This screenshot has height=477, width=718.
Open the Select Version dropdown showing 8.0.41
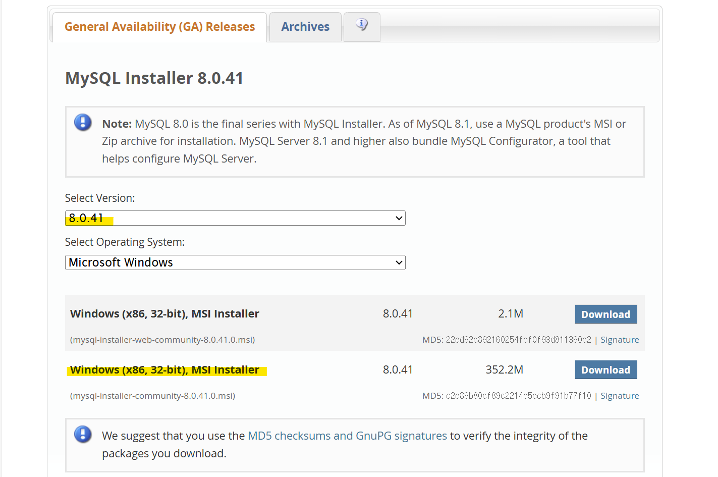235,218
